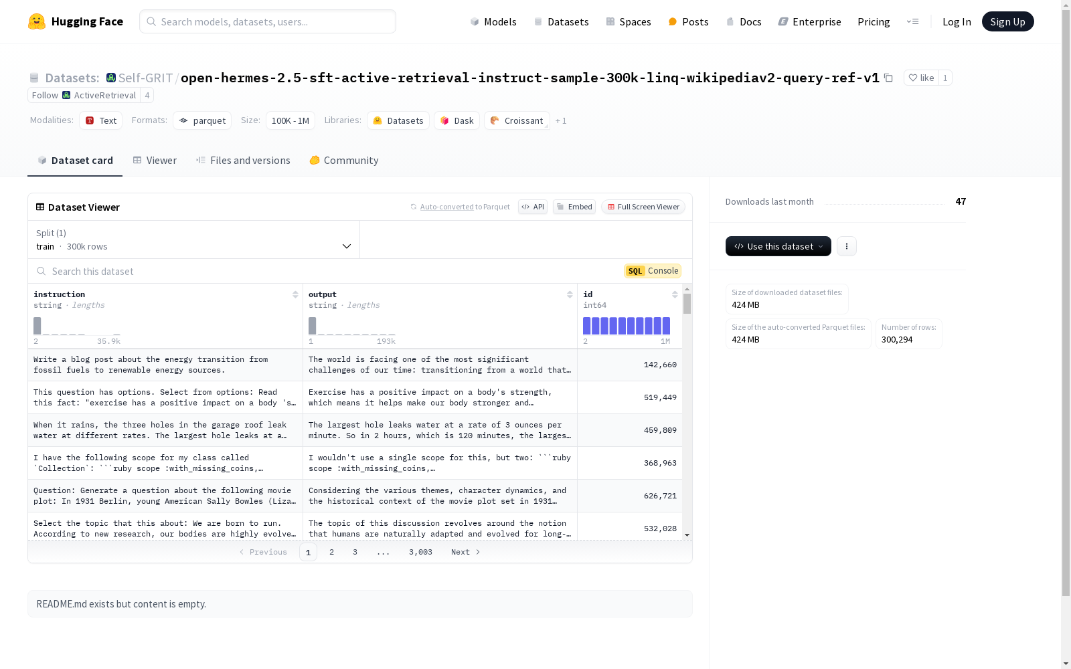Follow the ActiveRetrieval organization
Viewport: 1071px width, 669px height.
84,95
